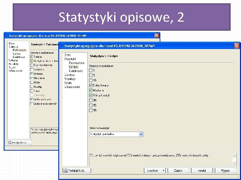Select Statystyki in back window tree
The height and width of the screenshot is (180, 241).
[x=13, y=47]
